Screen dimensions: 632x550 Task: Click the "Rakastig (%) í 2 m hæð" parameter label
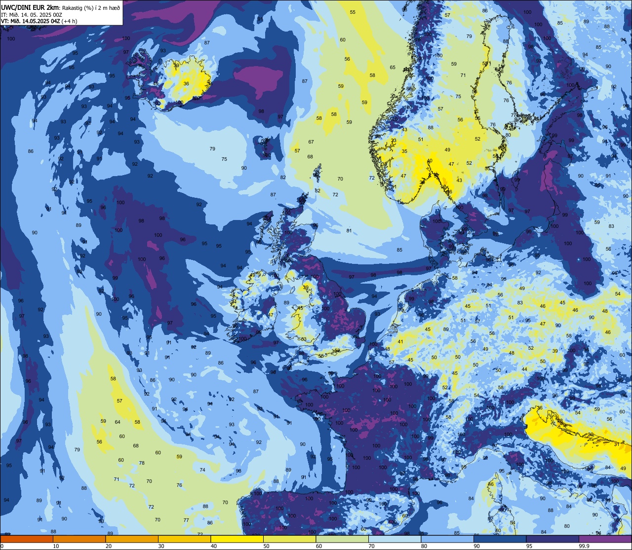tap(90, 8)
